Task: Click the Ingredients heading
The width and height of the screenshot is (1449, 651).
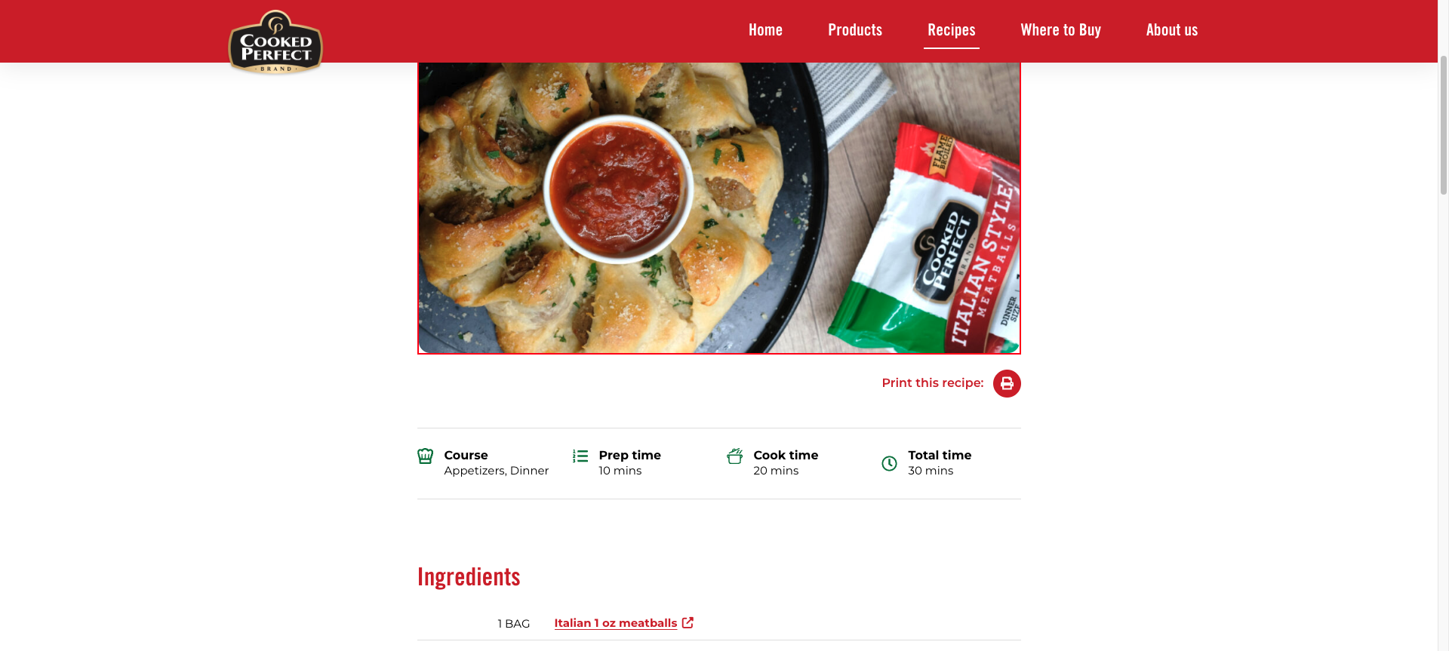Action: [x=469, y=577]
